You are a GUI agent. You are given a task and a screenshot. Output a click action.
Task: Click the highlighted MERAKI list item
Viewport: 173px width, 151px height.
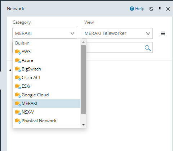click(46, 104)
